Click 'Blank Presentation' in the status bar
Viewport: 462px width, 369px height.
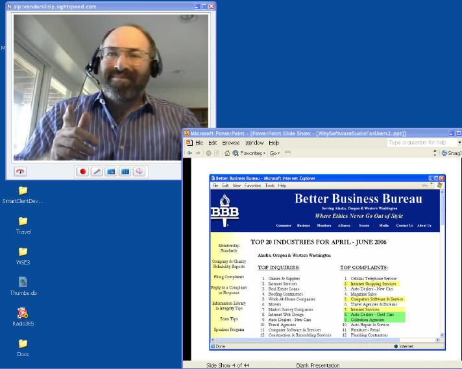(x=318, y=365)
